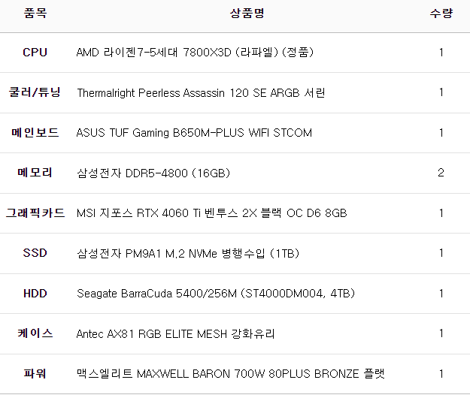Screen dimensions: 470x398
Task: Click the 삼성전자 PM9A1 M.2 NVMe product
Action: [x=188, y=253]
